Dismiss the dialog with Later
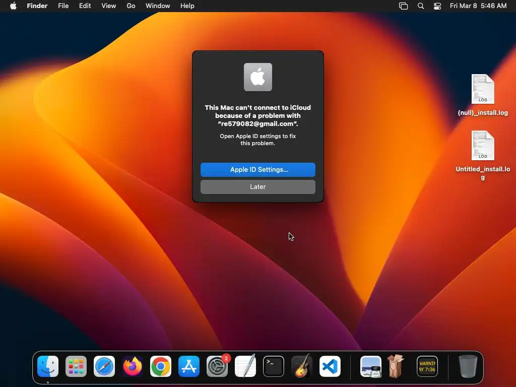The height and width of the screenshot is (387, 516). [x=258, y=187]
